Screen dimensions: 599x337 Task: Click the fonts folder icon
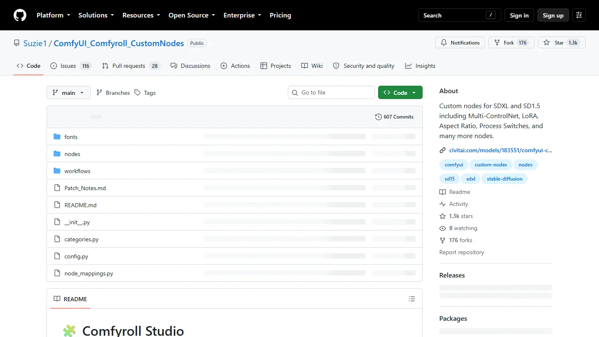[57, 137]
